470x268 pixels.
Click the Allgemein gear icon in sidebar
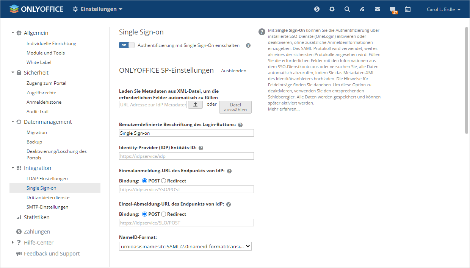[19, 33]
